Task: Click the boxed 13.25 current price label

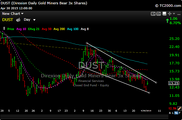Action: [x=174, y=83]
